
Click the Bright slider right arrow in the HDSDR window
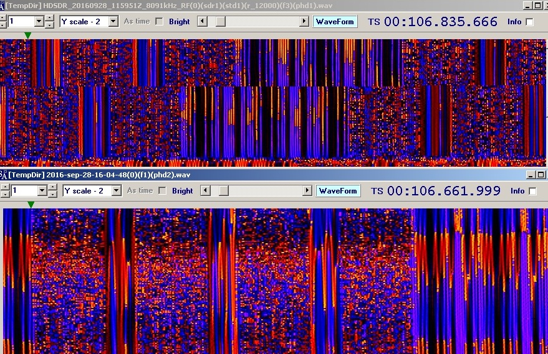click(x=304, y=22)
